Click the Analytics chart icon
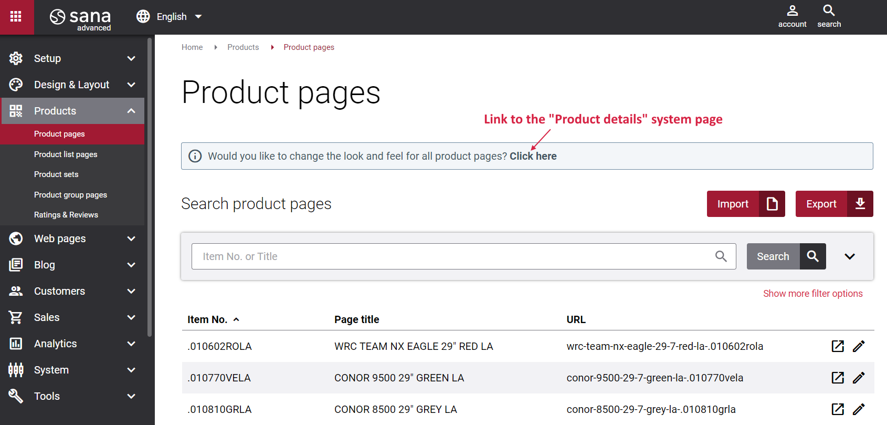887x425 pixels. [x=16, y=344]
